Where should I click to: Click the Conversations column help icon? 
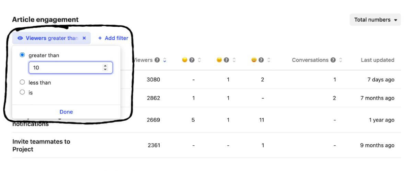tap(333, 60)
